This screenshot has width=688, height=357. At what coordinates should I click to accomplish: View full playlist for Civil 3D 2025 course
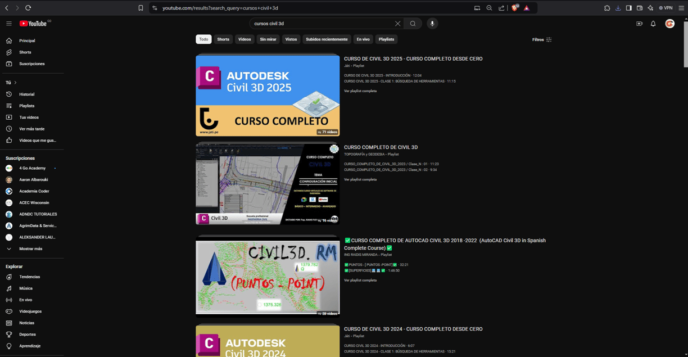point(360,91)
